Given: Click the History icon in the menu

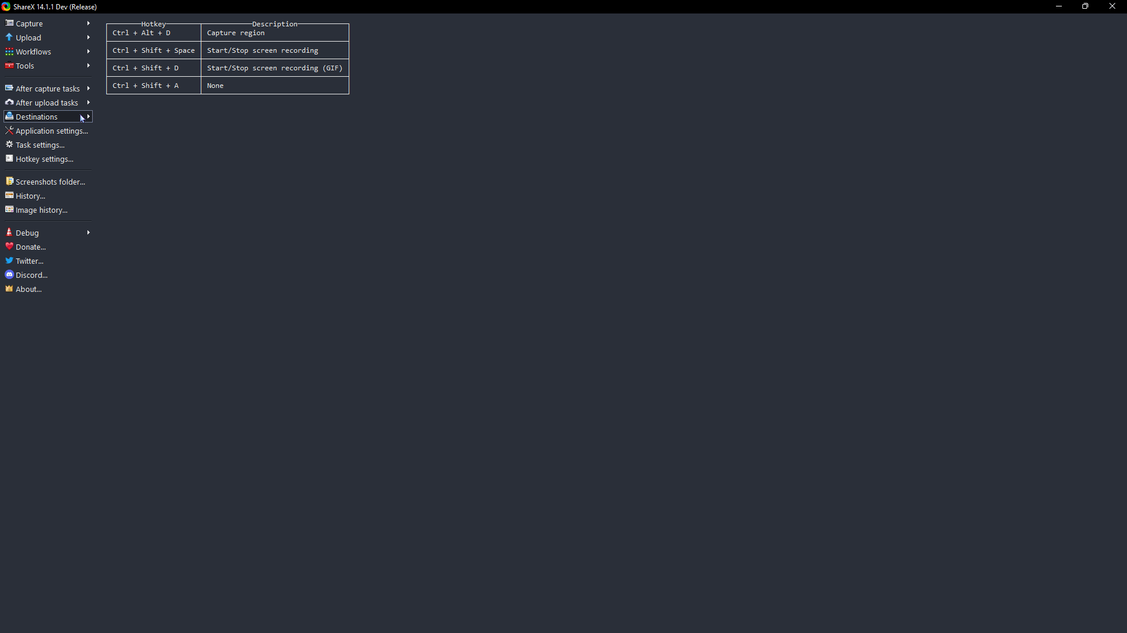Looking at the screenshot, I should (9, 196).
